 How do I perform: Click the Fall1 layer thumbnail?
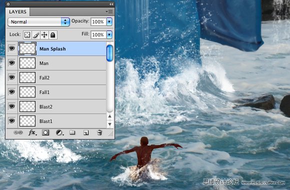click(x=27, y=92)
